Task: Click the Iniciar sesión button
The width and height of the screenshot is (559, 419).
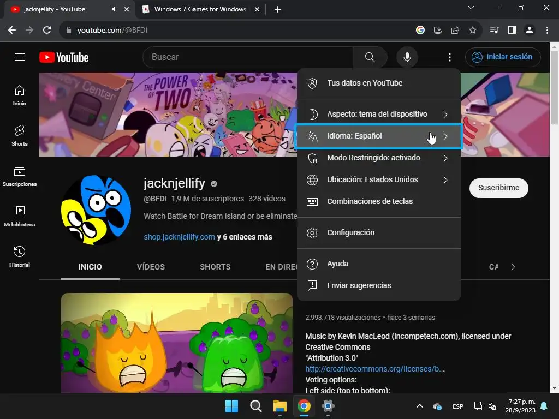Action: (503, 57)
